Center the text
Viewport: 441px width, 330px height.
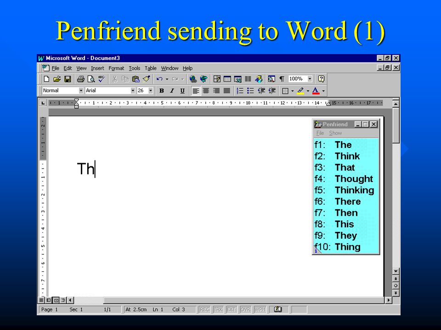[x=206, y=91]
